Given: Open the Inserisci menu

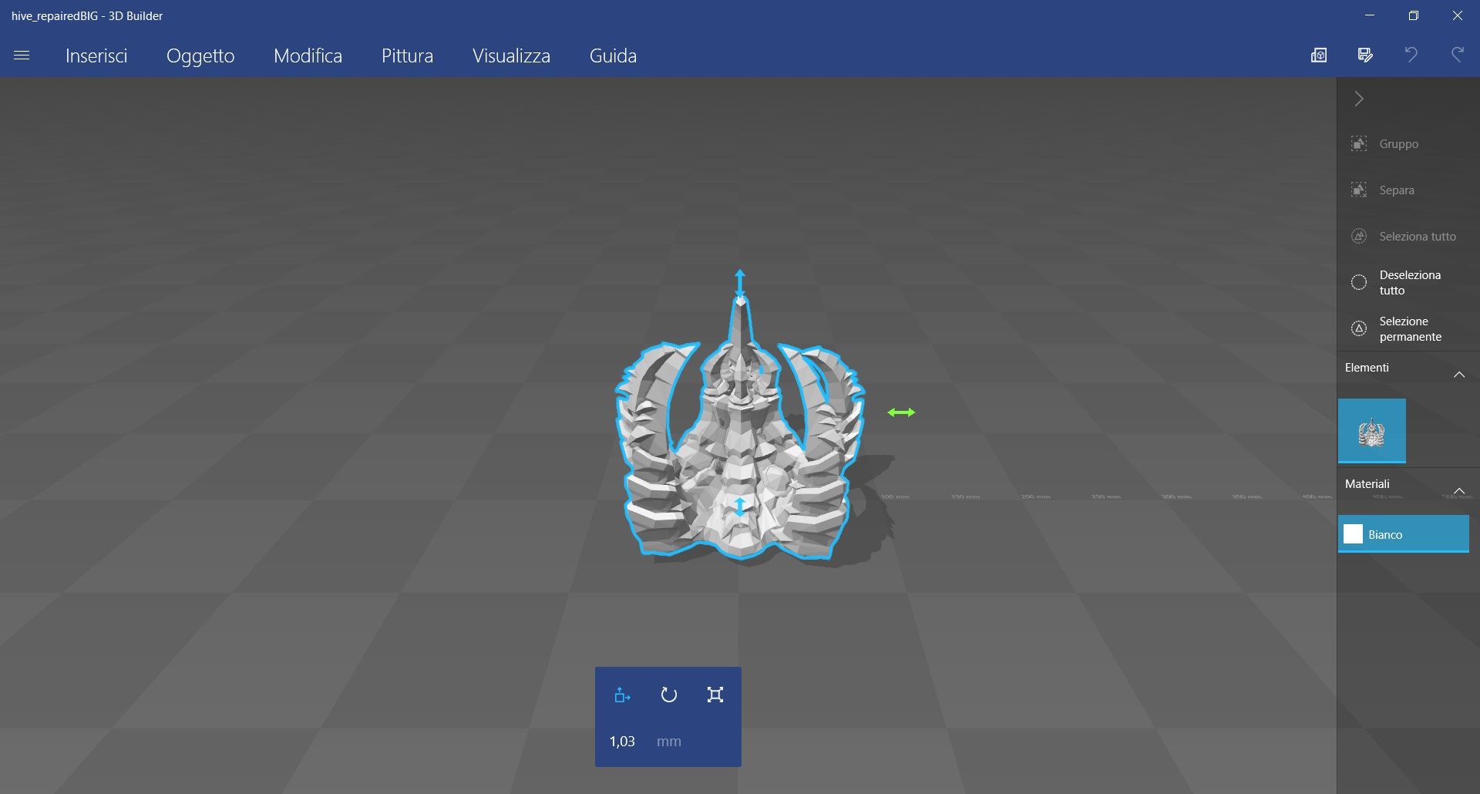Looking at the screenshot, I should click(x=96, y=56).
